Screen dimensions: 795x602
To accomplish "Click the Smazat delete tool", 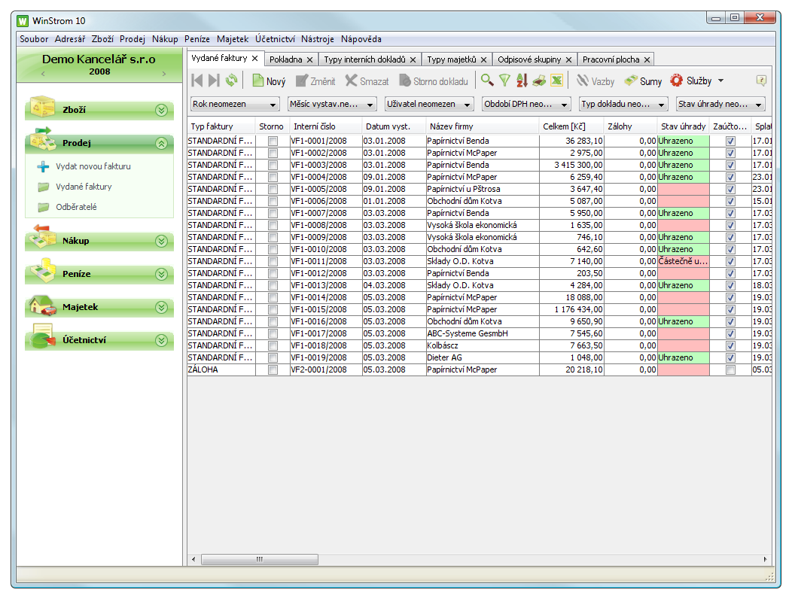I will (367, 81).
